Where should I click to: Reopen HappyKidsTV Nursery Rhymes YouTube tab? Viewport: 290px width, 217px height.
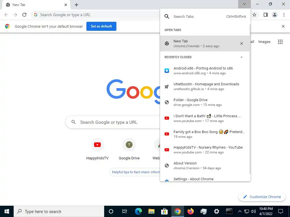[205, 150]
